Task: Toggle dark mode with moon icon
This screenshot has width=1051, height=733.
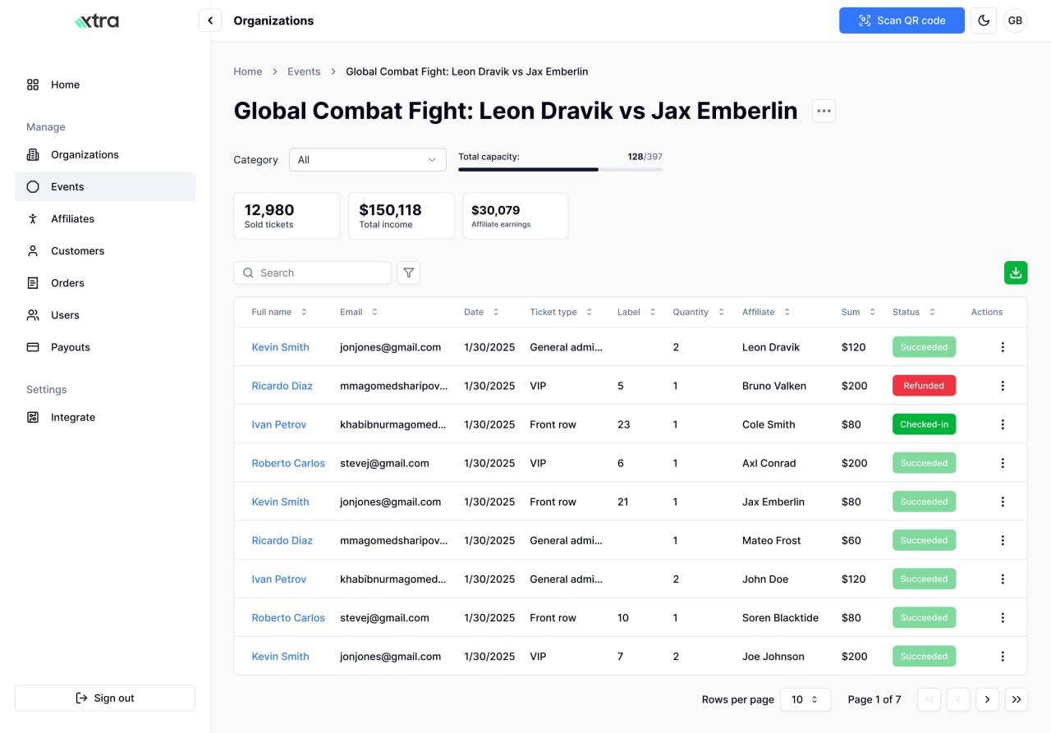Action: pos(984,21)
